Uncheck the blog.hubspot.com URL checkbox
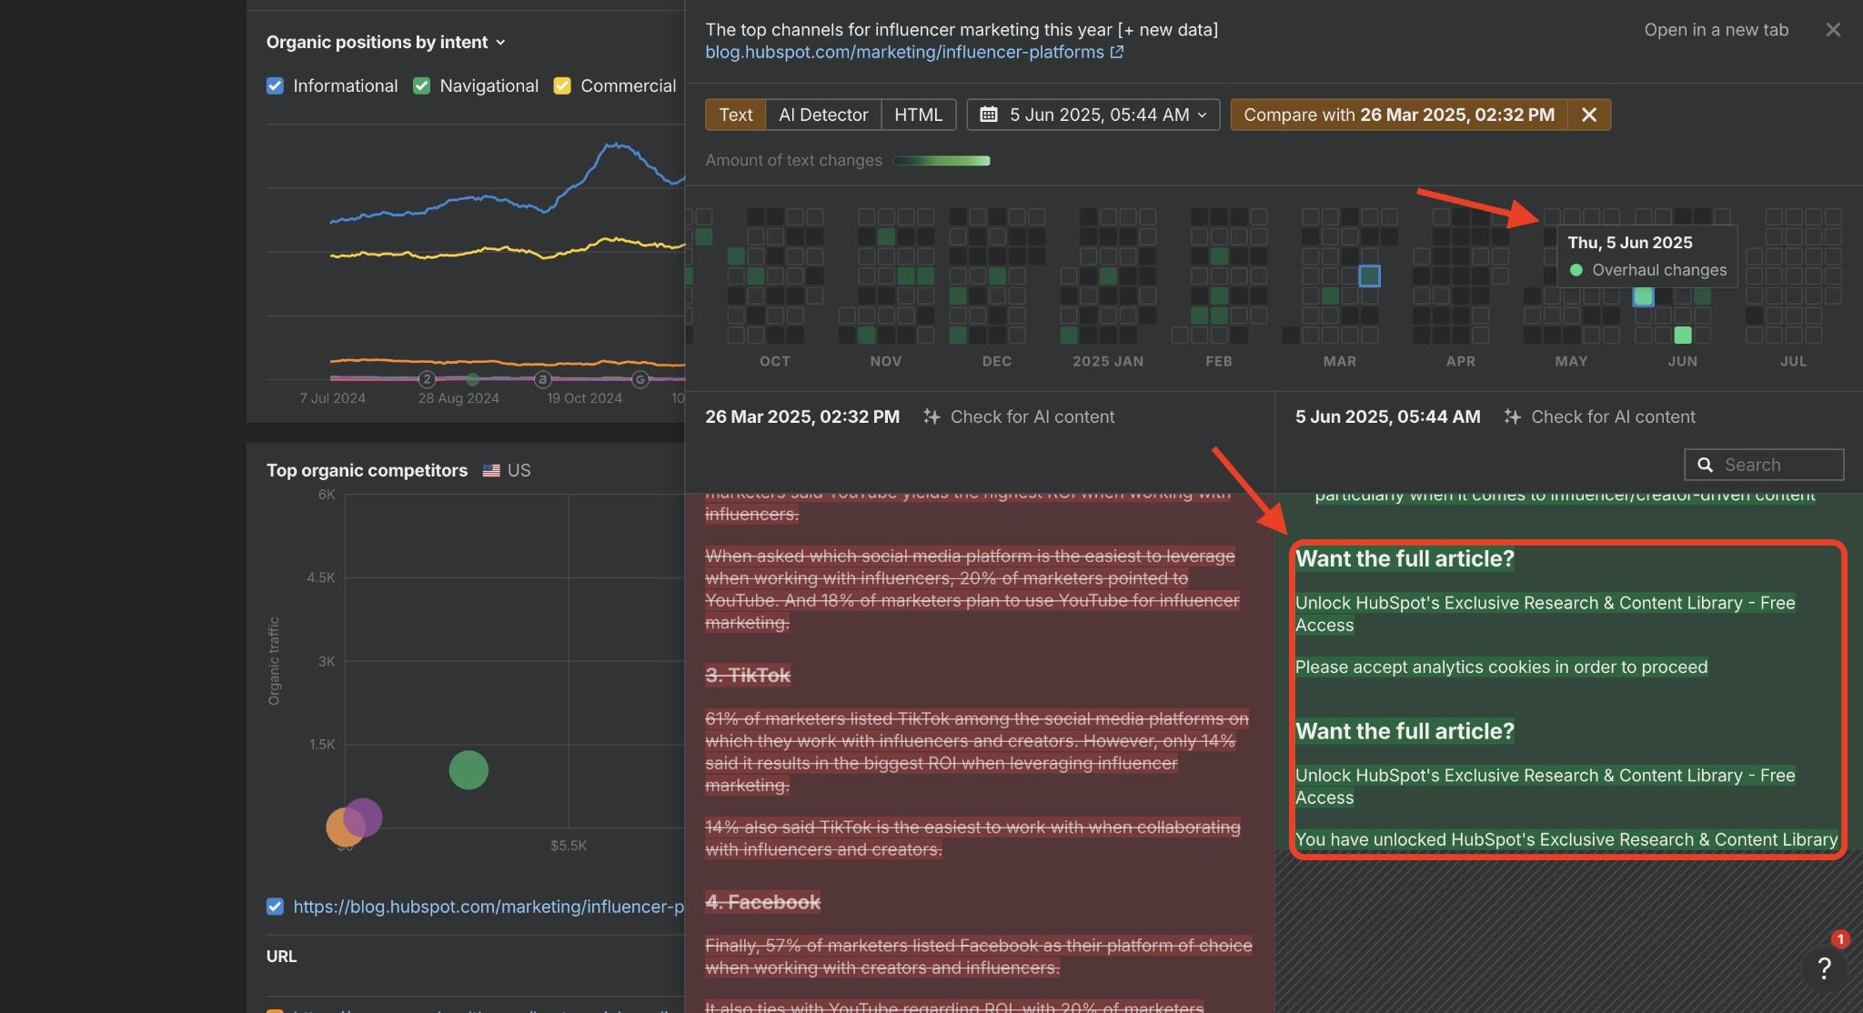Viewport: 1863px width, 1013px height. [x=275, y=907]
